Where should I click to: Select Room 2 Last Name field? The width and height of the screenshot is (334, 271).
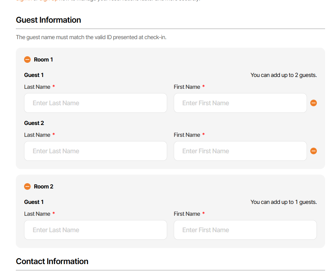pos(96,230)
